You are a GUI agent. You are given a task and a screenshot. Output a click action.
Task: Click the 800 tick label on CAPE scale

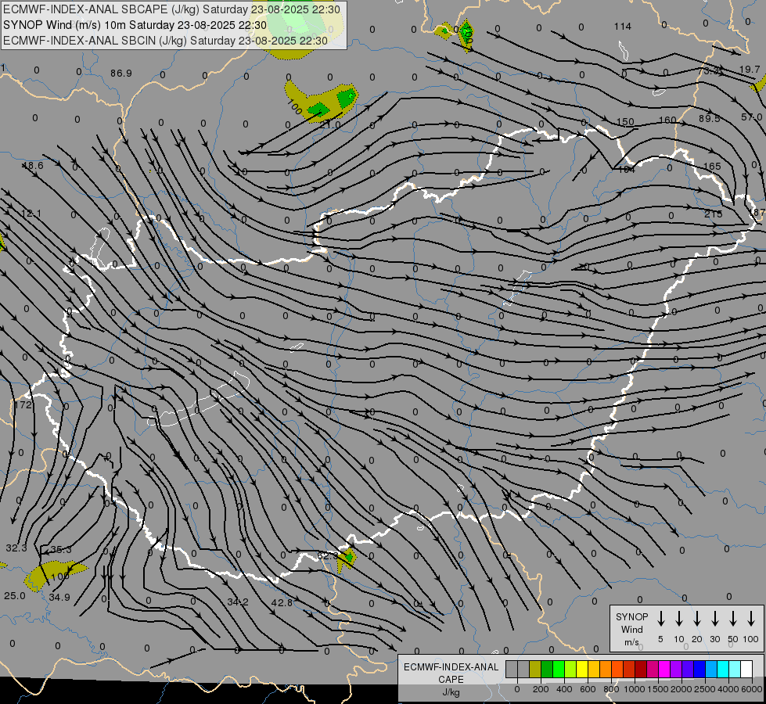pos(611,689)
